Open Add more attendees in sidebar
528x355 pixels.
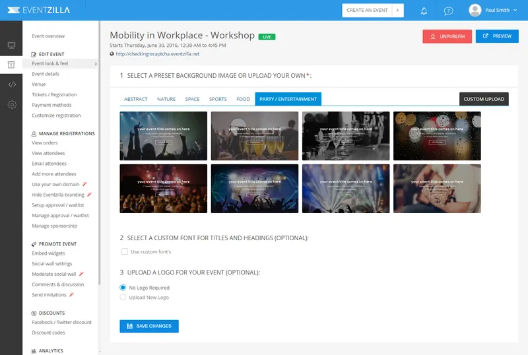click(x=54, y=174)
